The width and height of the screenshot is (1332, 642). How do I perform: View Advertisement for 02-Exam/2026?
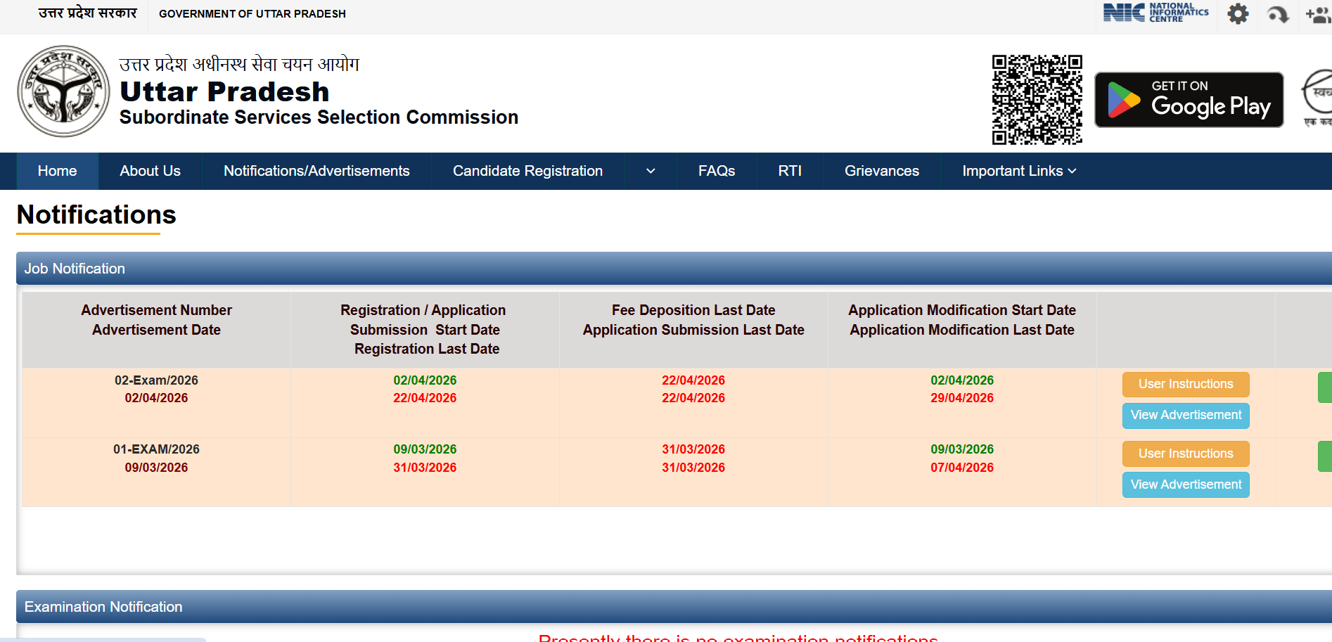pos(1185,415)
